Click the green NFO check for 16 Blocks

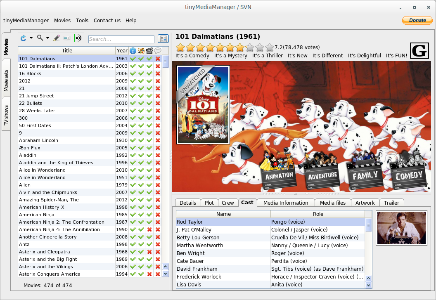[x=133, y=74]
